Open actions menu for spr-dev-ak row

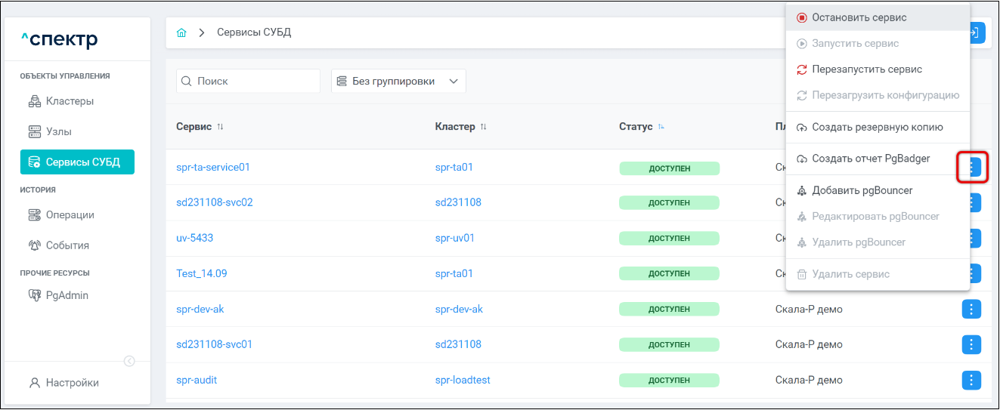[971, 309]
